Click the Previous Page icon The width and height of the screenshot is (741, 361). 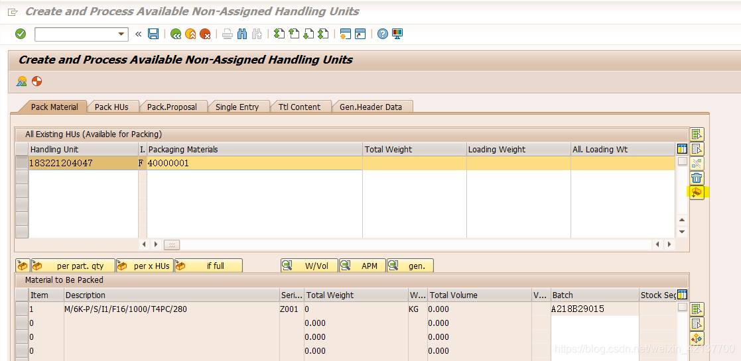tap(294, 34)
